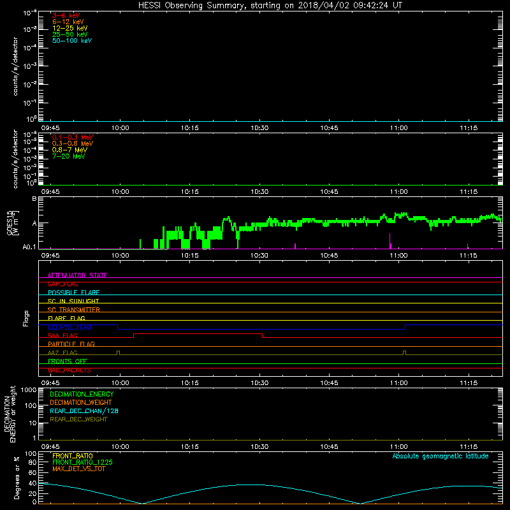This screenshot has height=510, width=510.
Task: Click the Flags vertical axis title
Action: point(26,318)
